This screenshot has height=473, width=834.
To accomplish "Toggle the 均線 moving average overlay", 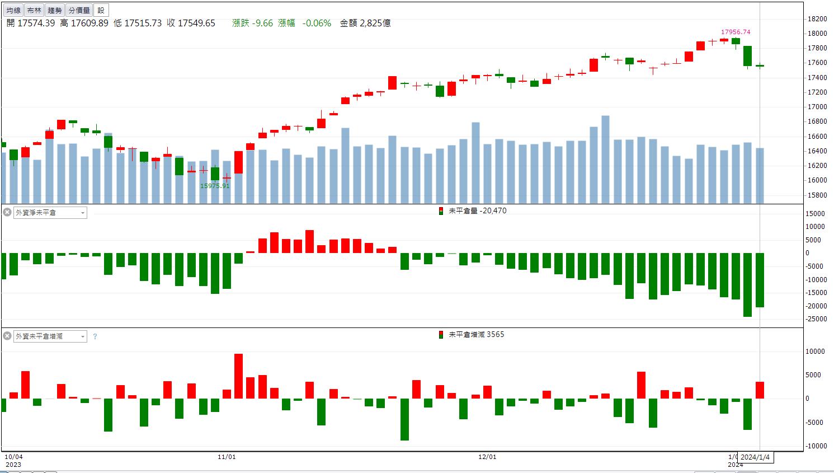I will click(x=13, y=10).
